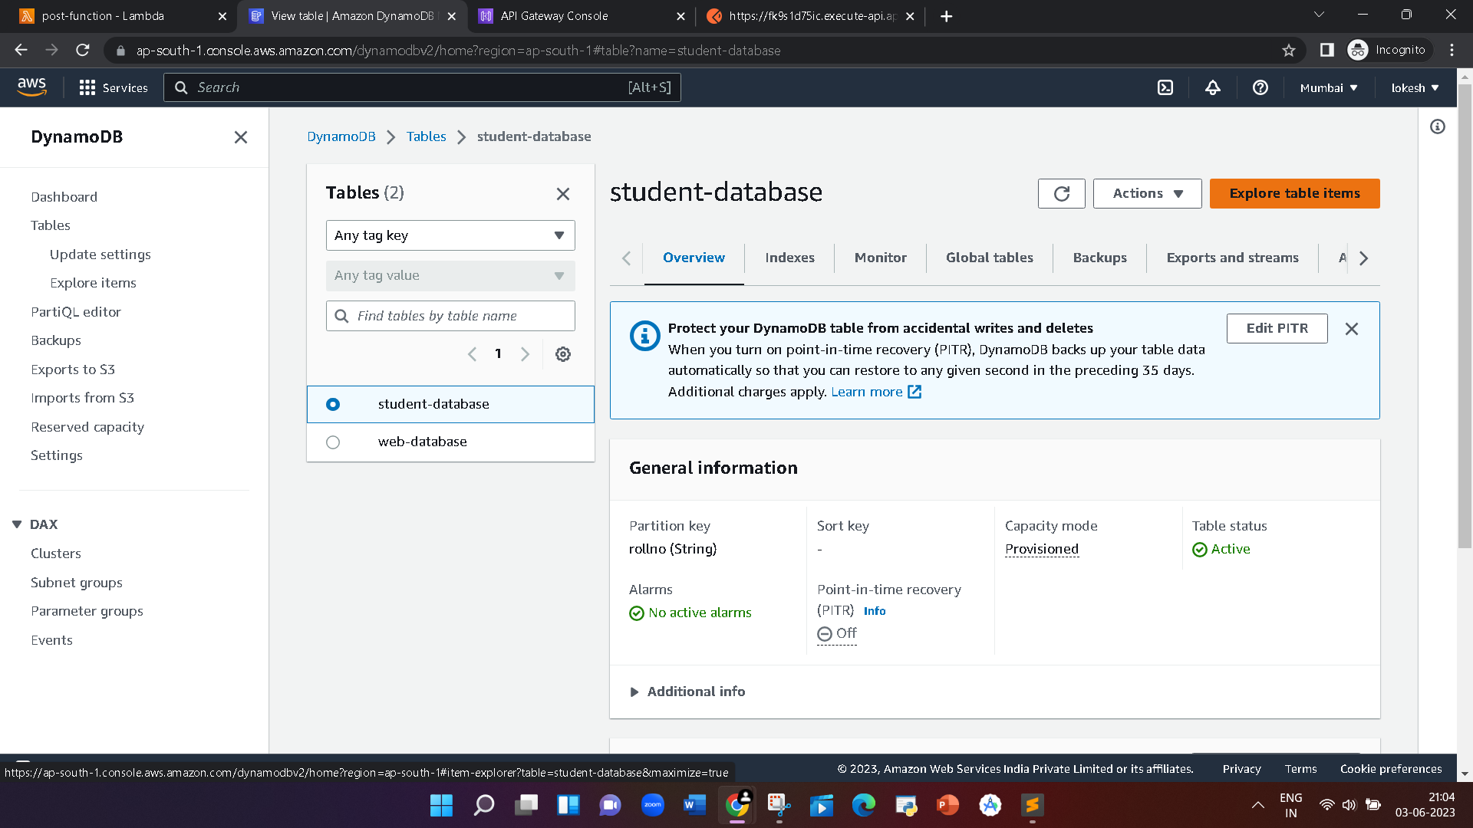The width and height of the screenshot is (1473, 828).
Task: Open the Services grid menu
Action: (87, 87)
